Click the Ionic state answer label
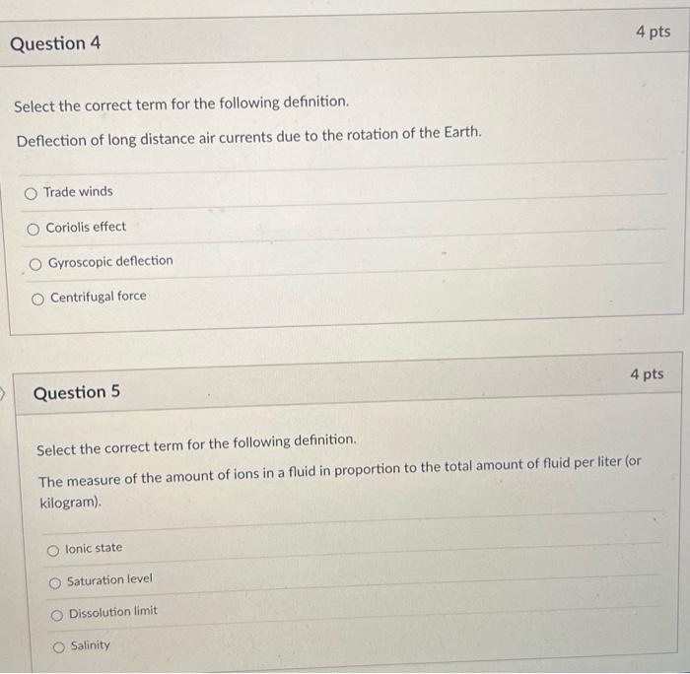 pyautogui.click(x=94, y=548)
